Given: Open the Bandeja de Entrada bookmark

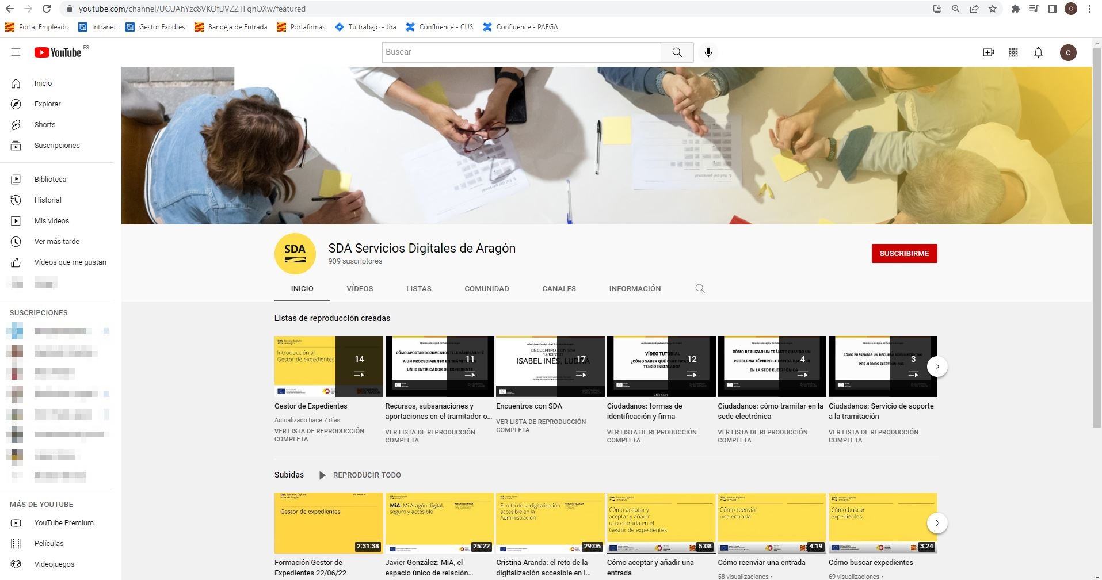Looking at the screenshot, I should pyautogui.click(x=231, y=27).
